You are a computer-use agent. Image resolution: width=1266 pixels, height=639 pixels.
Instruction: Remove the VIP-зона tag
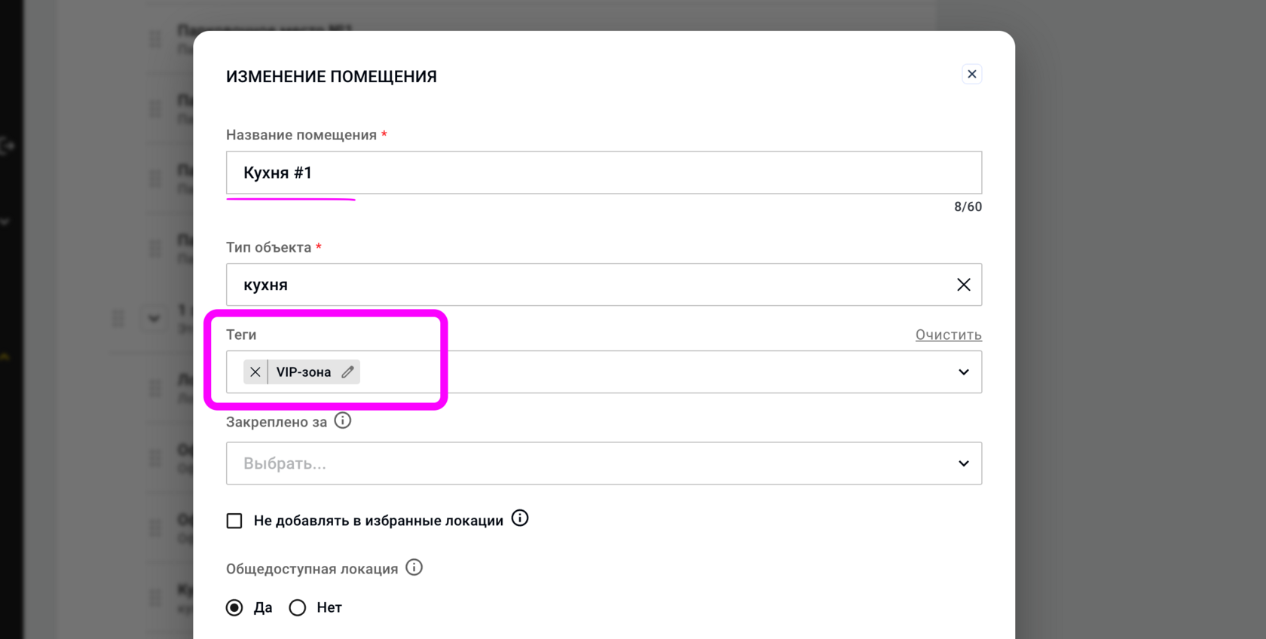pos(255,372)
